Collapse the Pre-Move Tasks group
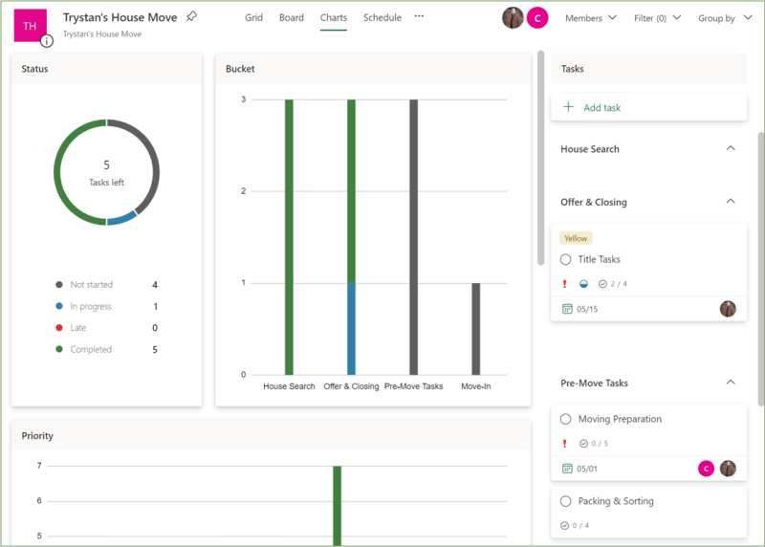 click(x=731, y=383)
